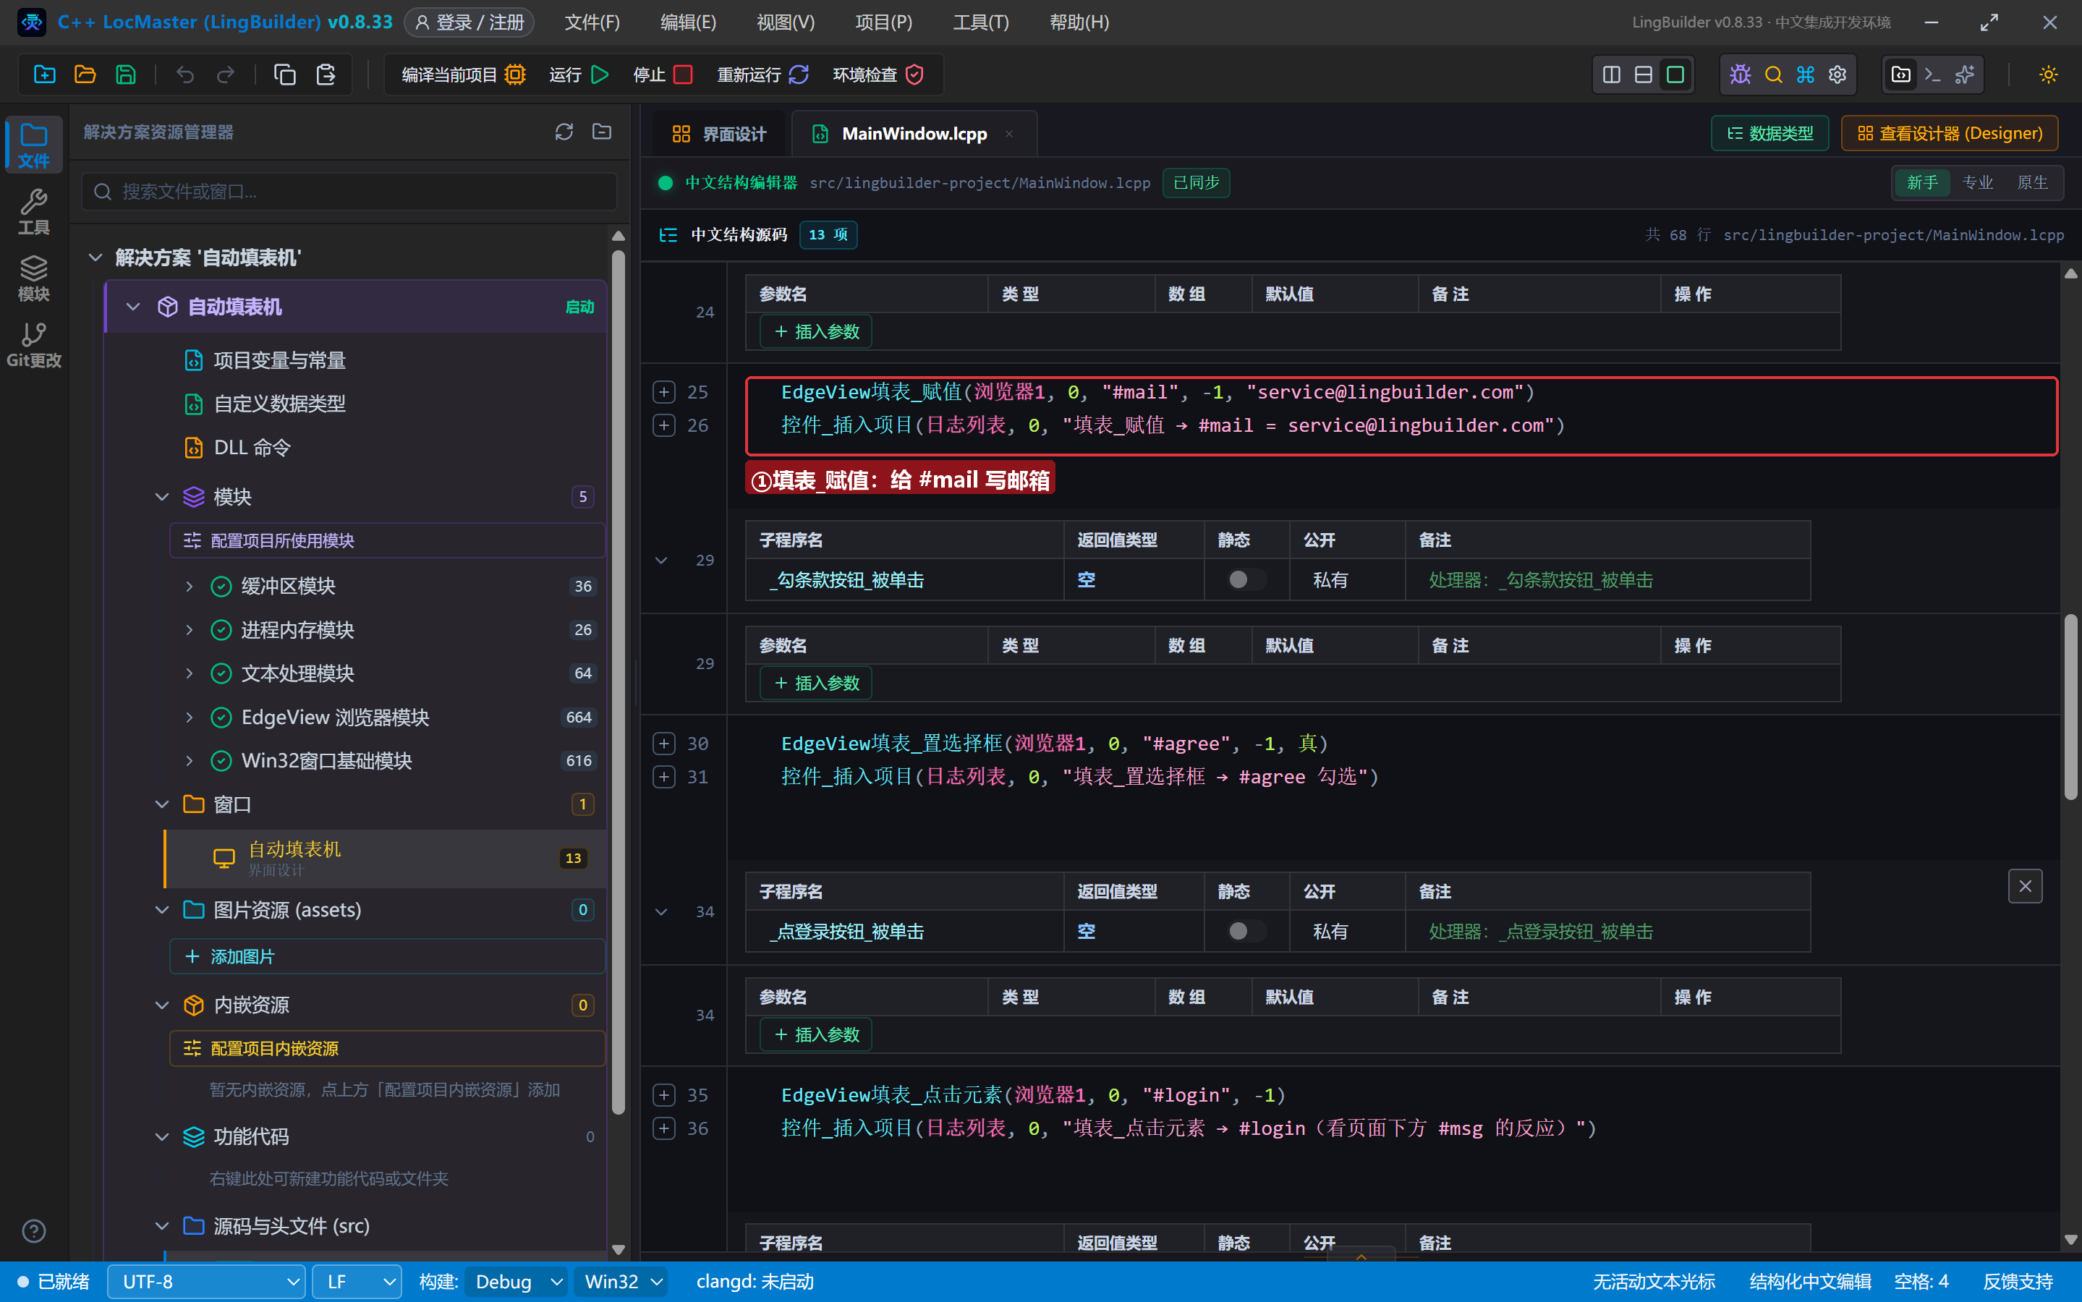
Task: Click the search files input field
Action: click(349, 191)
